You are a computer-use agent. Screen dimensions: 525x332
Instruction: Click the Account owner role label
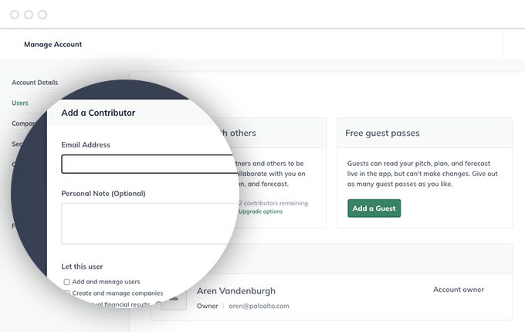pyautogui.click(x=459, y=290)
